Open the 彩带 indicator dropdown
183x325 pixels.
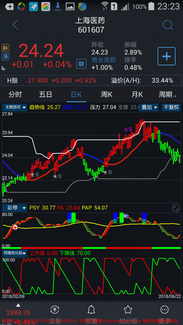coord(15,208)
